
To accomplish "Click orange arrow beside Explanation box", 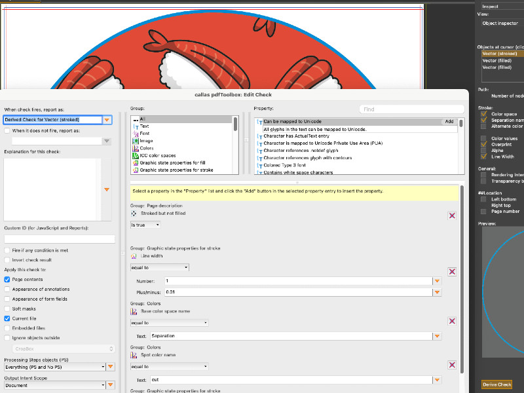I will [x=107, y=189].
